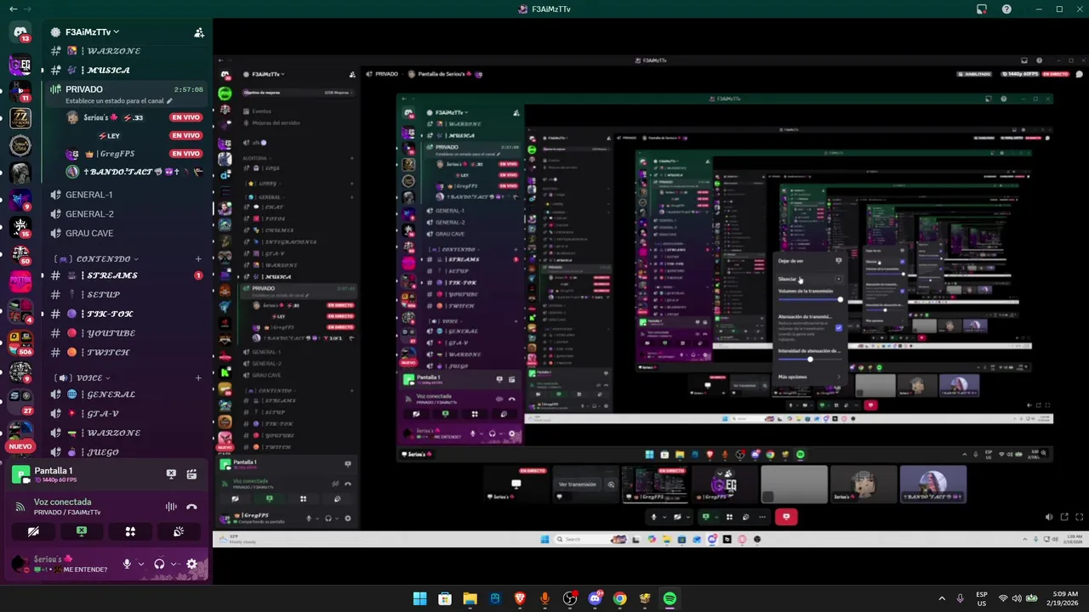1089x612 pixels.
Task: Stop streaming Pantalla 1 icon
Action: pyautogui.click(x=171, y=474)
